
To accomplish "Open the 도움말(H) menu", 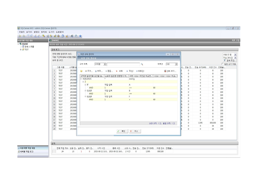I will (x=60, y=32).
